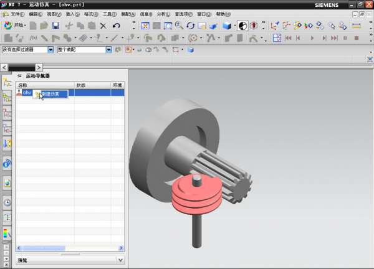
Task: Expand the 预览 preview panel chevron
Action: (x=121, y=260)
